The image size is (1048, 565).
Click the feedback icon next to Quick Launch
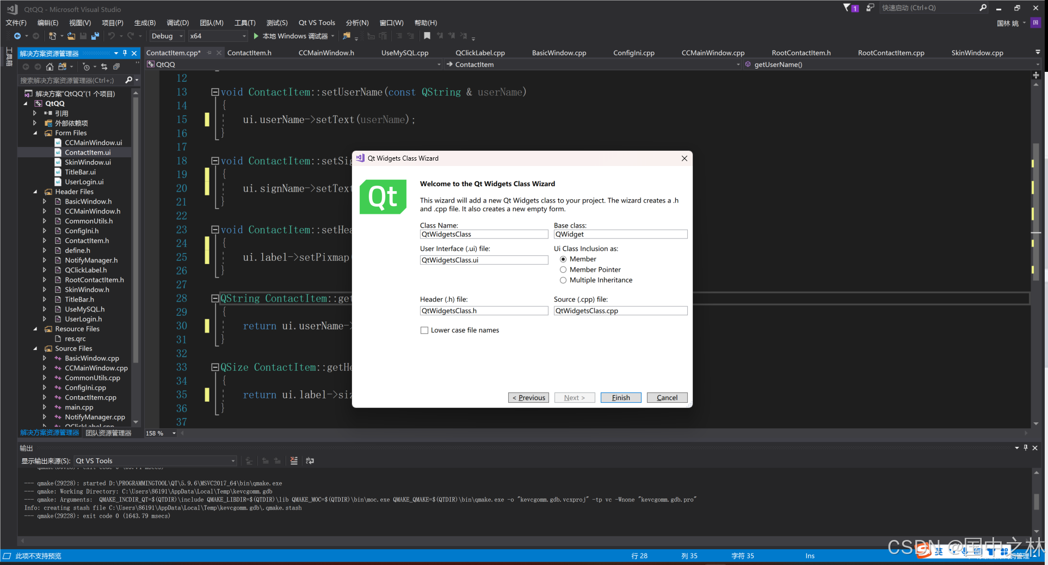(x=870, y=8)
